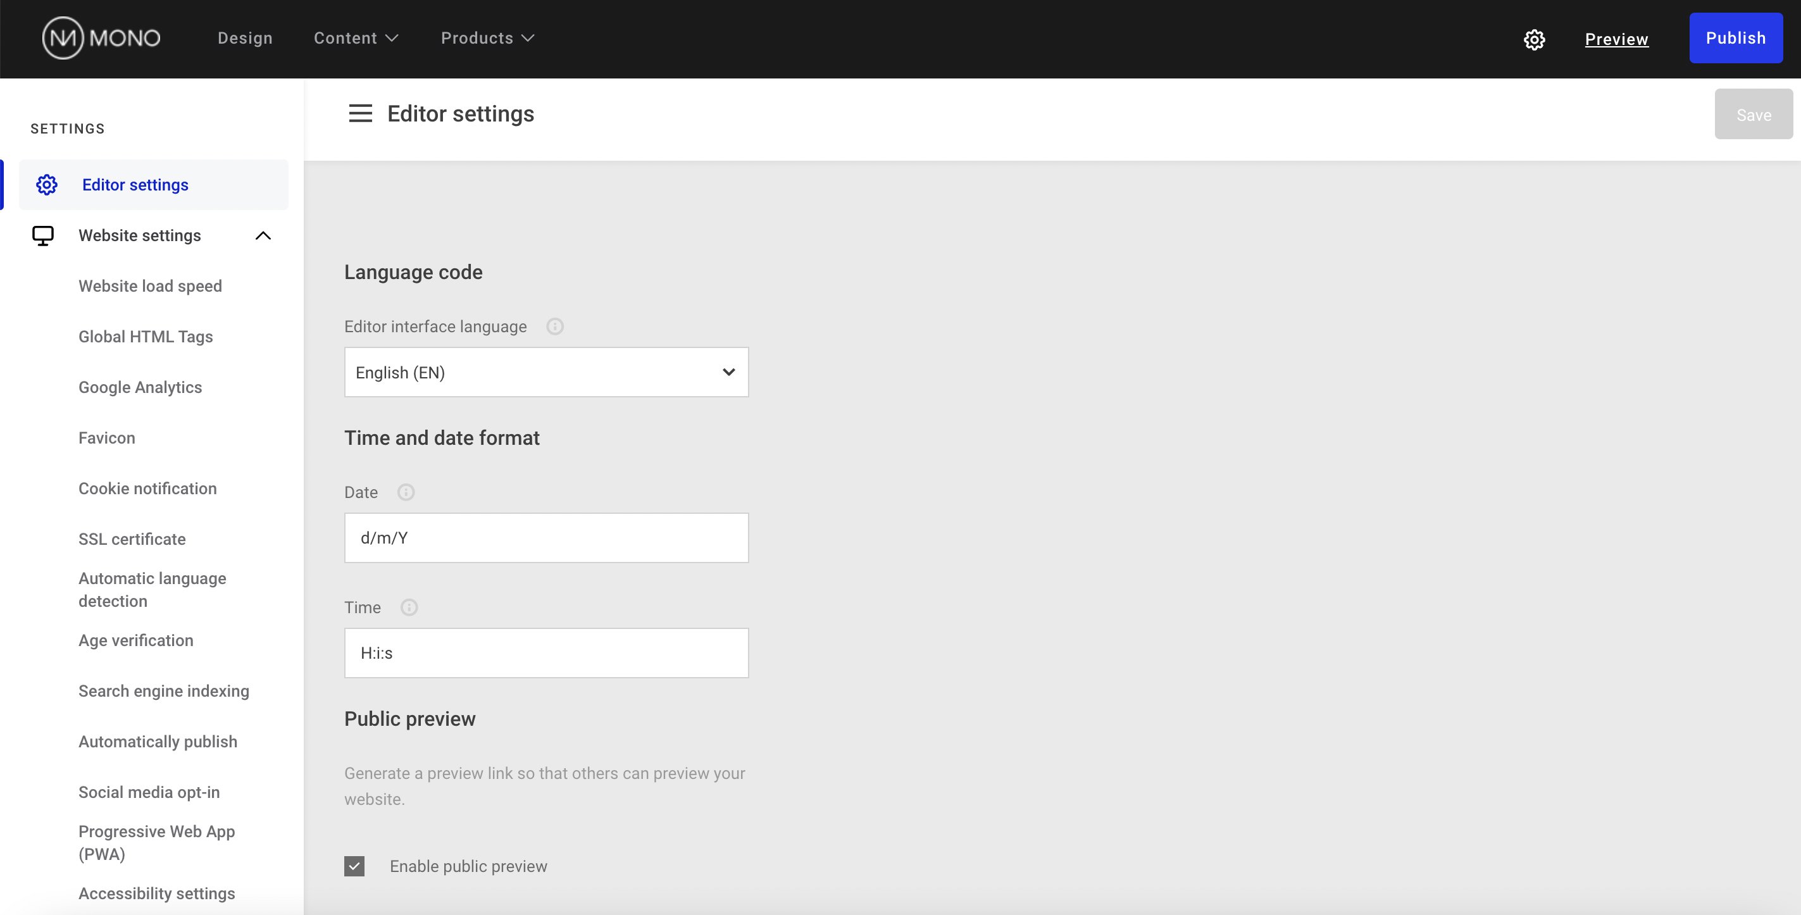Viewport: 1801px width, 915px height.
Task: Click the Editor settings gear icon in sidebar
Action: click(47, 185)
